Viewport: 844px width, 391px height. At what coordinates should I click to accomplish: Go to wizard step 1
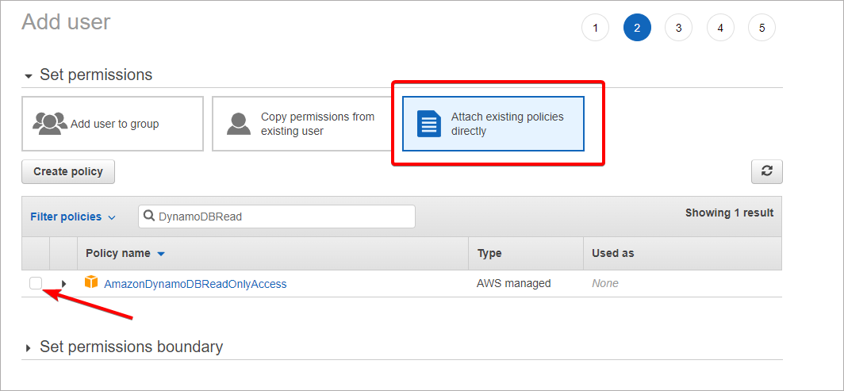pyautogui.click(x=595, y=29)
